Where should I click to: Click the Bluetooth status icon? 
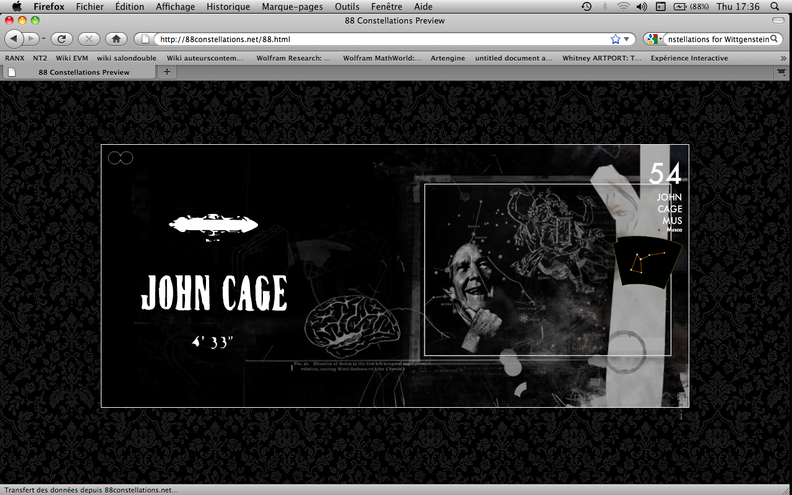[x=605, y=7]
